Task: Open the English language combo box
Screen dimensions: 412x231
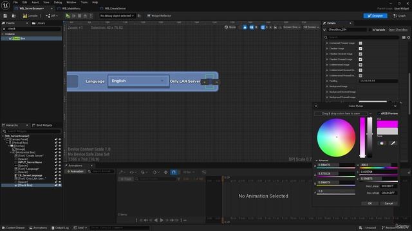Action: (x=138, y=81)
